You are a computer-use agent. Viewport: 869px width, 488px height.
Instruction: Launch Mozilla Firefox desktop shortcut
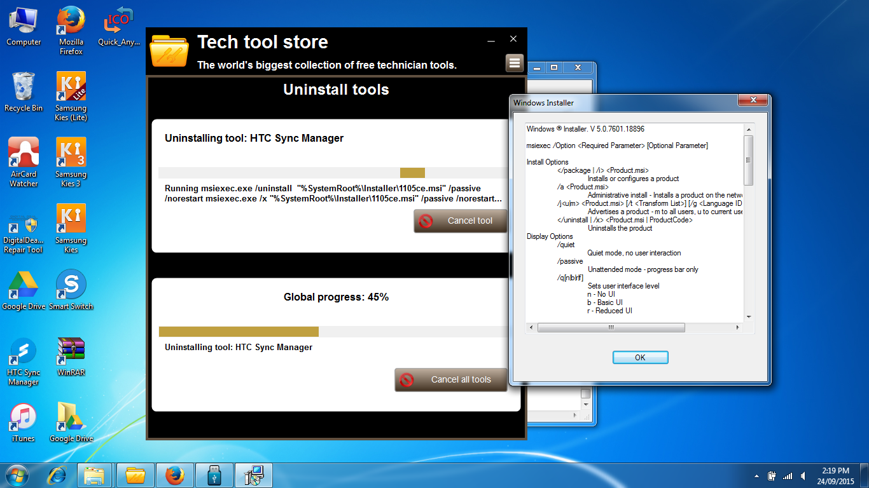(71, 30)
